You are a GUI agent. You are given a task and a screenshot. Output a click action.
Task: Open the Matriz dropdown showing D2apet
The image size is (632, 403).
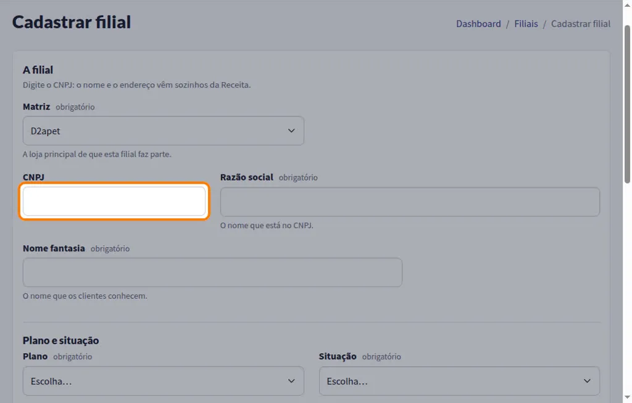point(163,131)
